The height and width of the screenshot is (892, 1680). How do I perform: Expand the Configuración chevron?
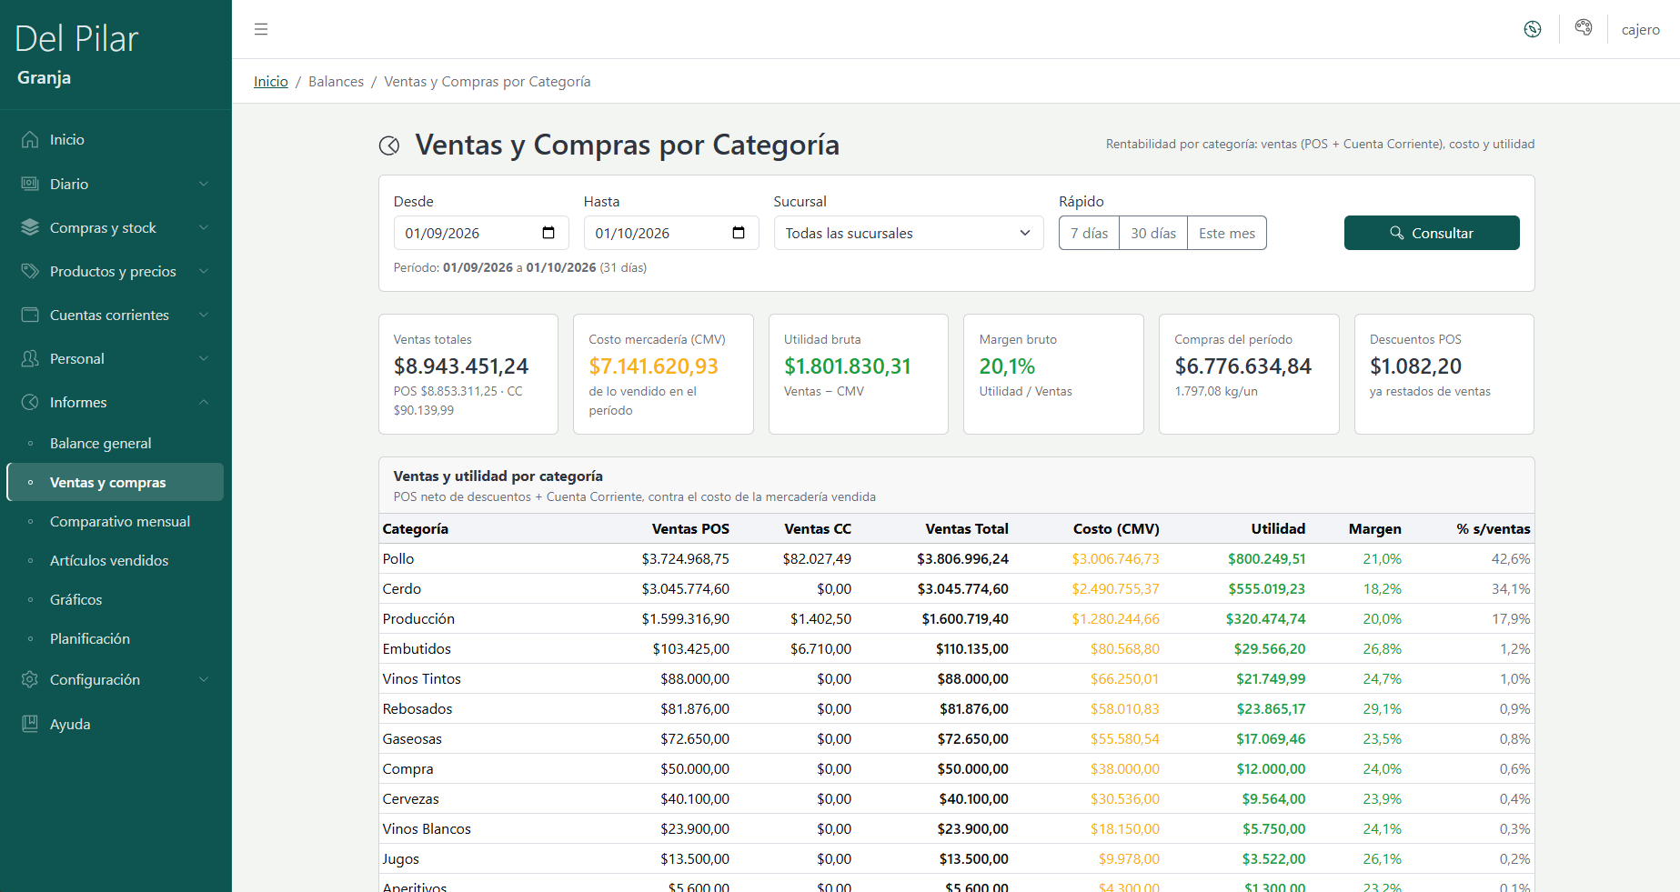point(204,679)
